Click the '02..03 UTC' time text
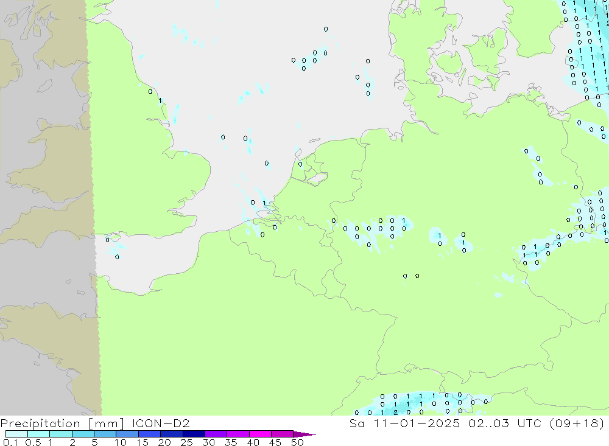 505,423
